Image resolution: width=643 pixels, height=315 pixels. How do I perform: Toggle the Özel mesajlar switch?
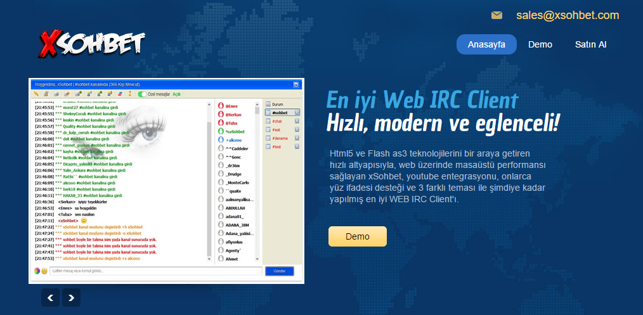pyautogui.click(x=142, y=94)
